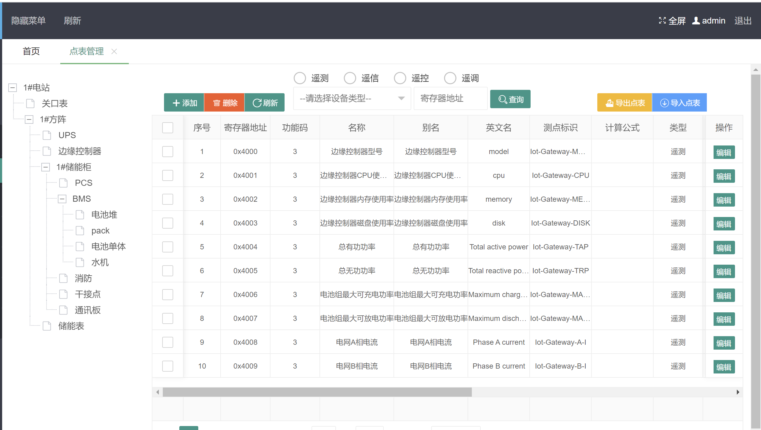Click file icon beside UPS node

coord(47,135)
